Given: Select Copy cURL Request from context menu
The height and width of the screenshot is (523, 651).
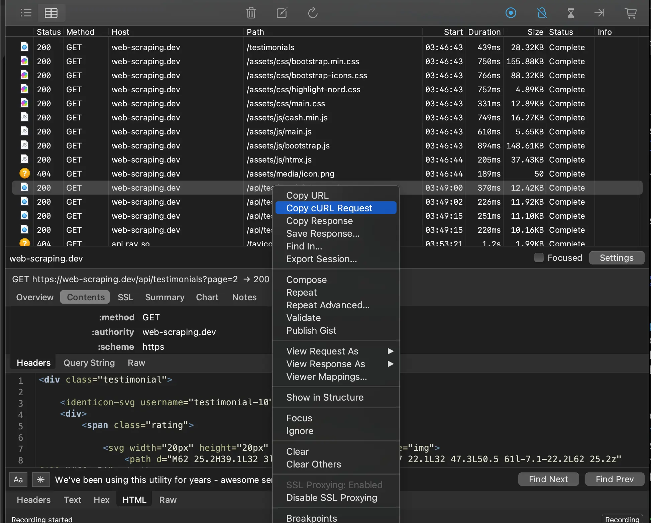Looking at the screenshot, I should 329,208.
